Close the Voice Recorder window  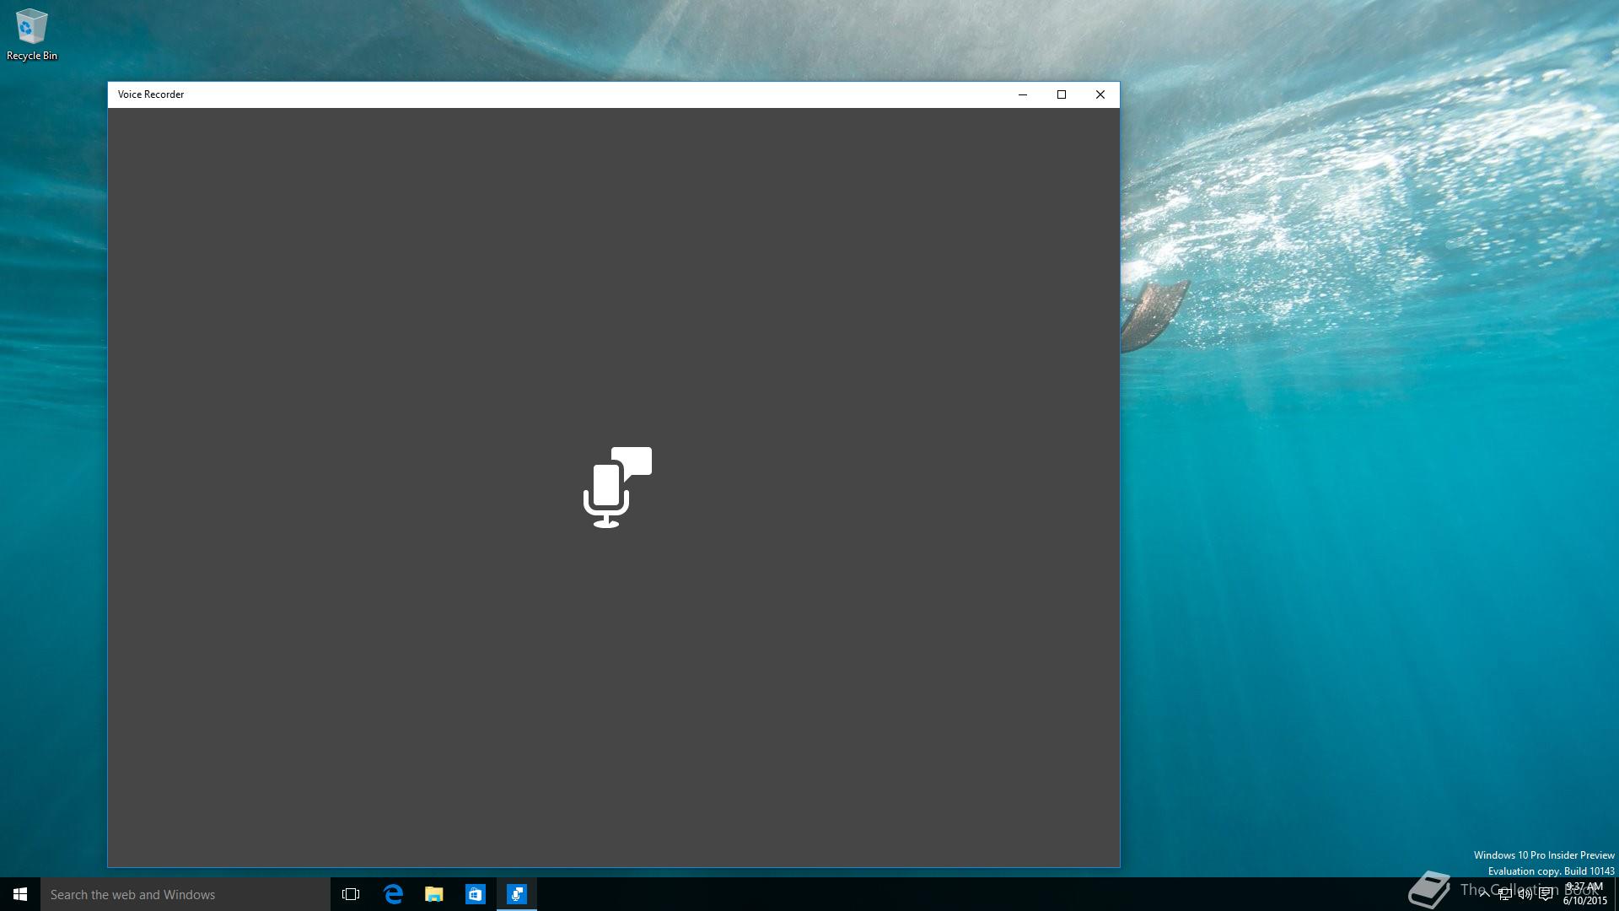tap(1100, 94)
